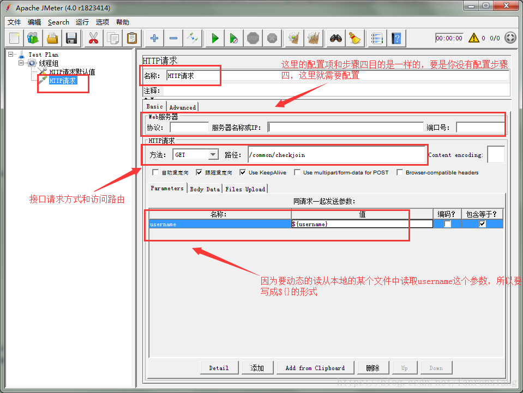
Task: Click the Reset Search brush icon
Action: click(x=354, y=38)
